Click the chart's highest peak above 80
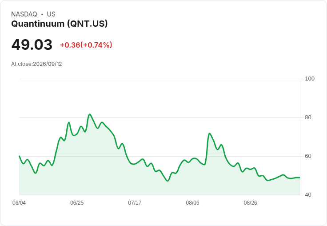The width and height of the screenshot is (327, 226). (90, 114)
